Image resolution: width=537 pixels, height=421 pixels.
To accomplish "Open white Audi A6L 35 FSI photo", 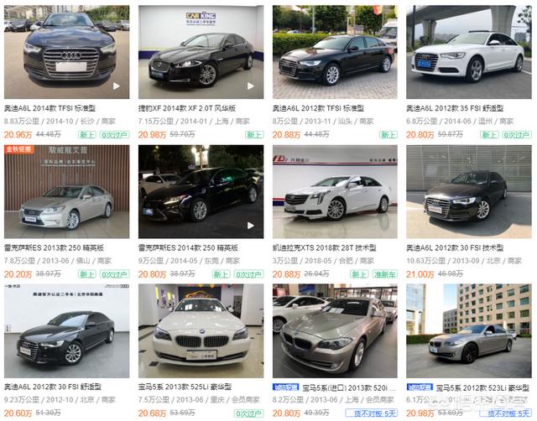I will click(469, 52).
